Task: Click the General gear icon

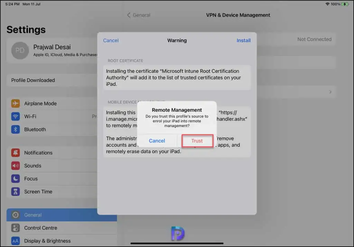Action: [x=15, y=215]
